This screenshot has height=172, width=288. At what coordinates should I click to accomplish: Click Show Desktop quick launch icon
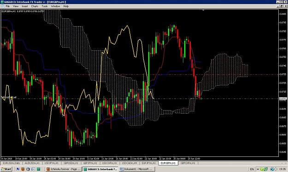coord(18,169)
